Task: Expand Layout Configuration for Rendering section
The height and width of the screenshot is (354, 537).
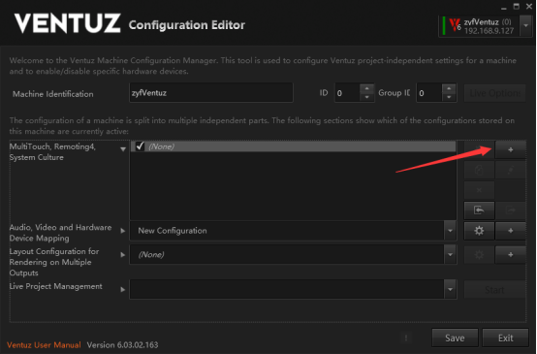Action: click(123, 255)
